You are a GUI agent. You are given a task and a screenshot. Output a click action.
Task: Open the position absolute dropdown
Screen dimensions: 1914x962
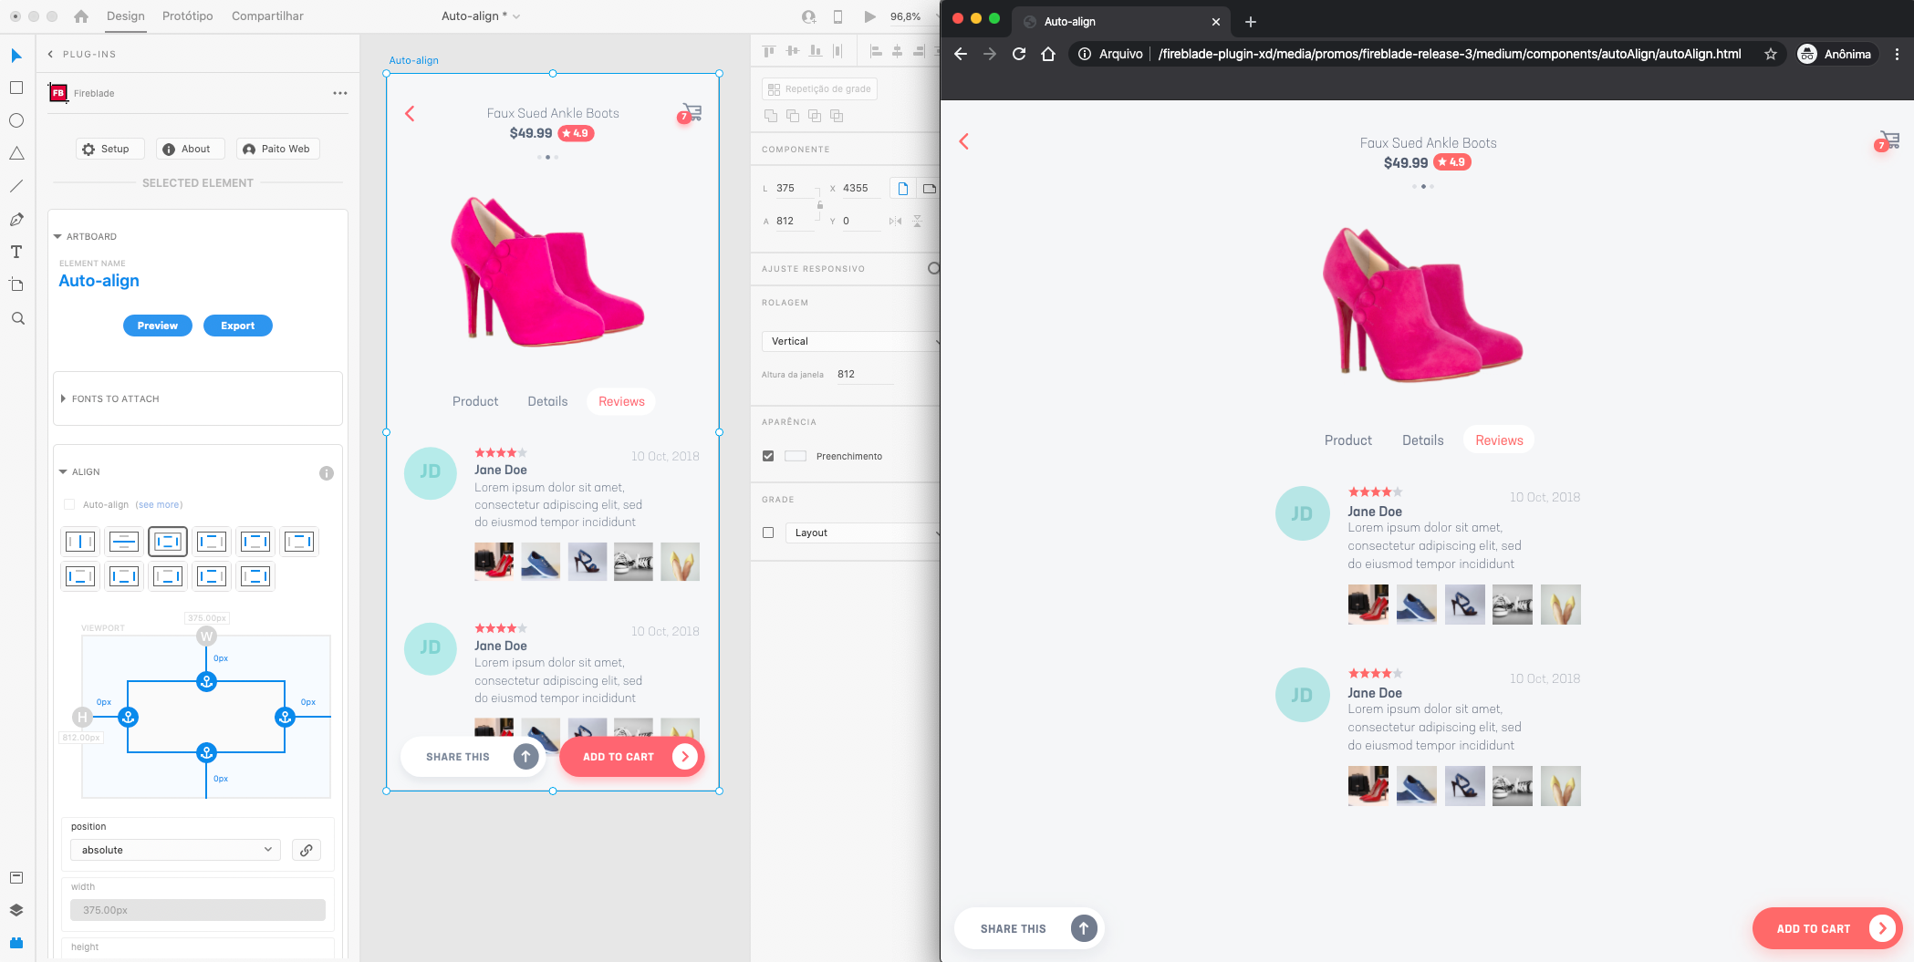pyautogui.click(x=175, y=850)
